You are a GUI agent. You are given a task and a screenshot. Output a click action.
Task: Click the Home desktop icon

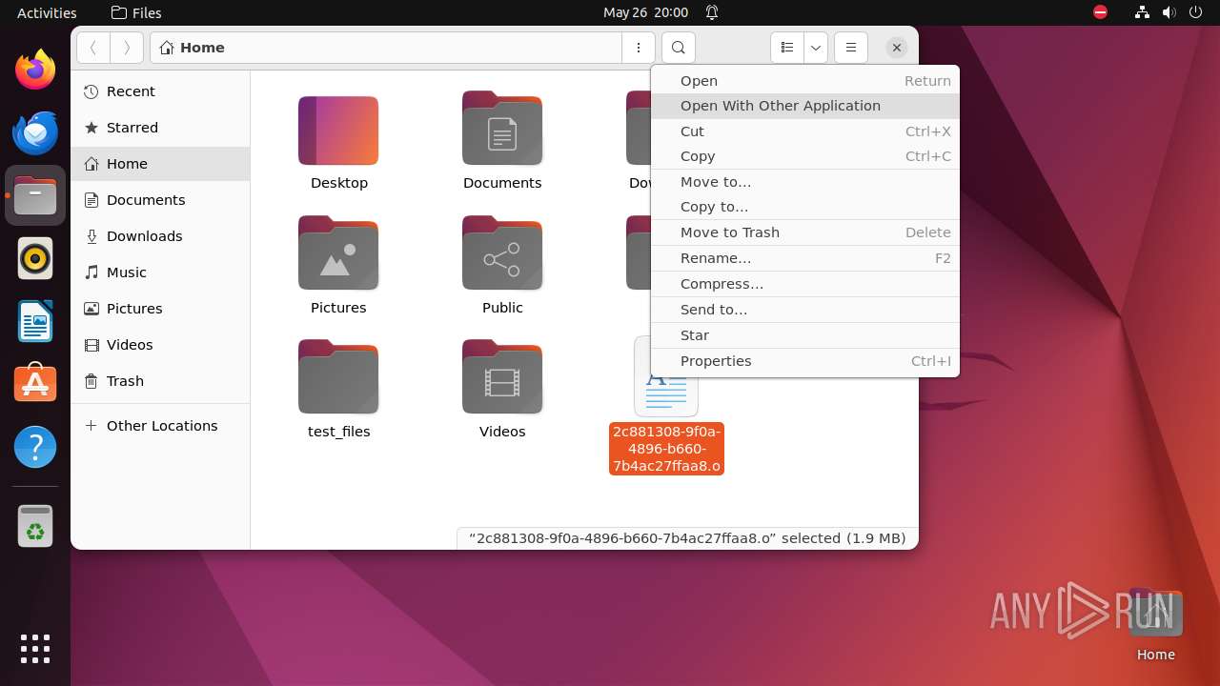coord(1155,625)
